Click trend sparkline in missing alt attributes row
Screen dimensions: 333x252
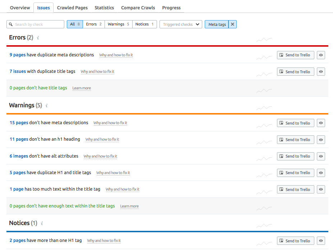point(264,158)
